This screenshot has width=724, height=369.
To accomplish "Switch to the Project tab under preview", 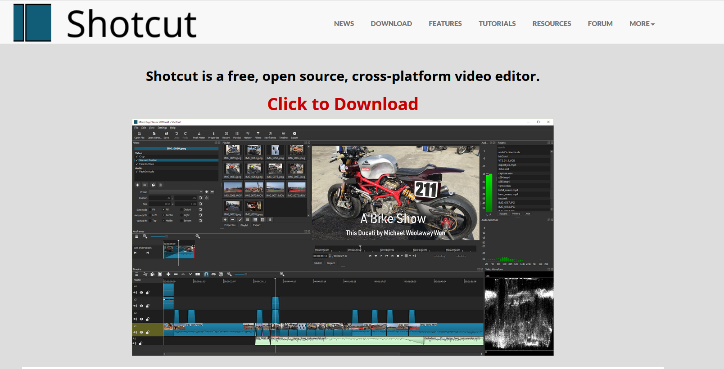I will pyautogui.click(x=331, y=263).
